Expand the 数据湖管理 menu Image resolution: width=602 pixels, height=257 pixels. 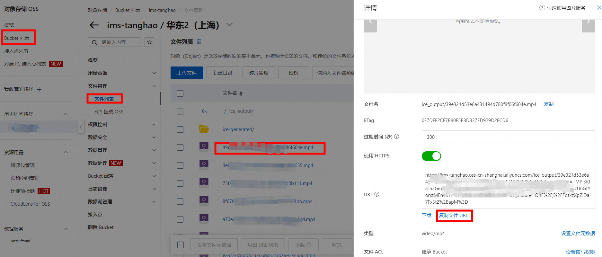coord(154,202)
